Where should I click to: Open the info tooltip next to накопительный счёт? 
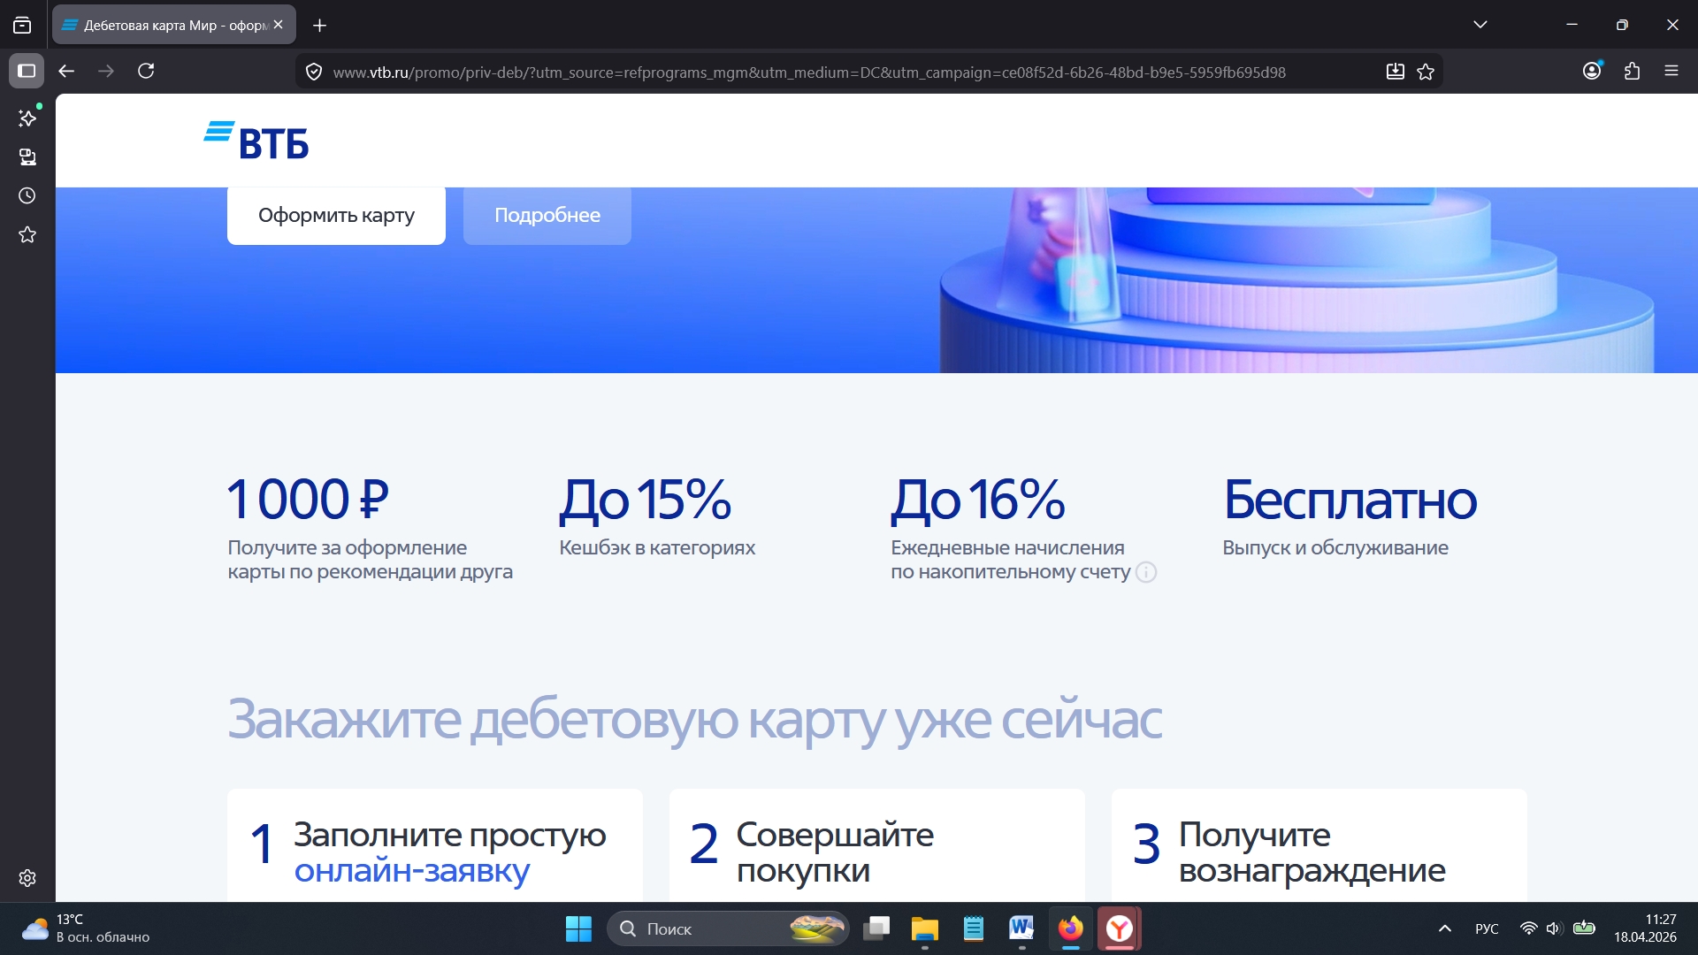tap(1147, 572)
